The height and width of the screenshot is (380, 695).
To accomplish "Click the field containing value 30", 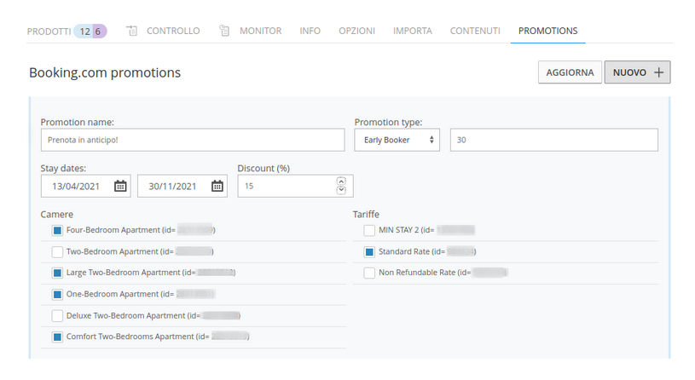I will 554,140.
